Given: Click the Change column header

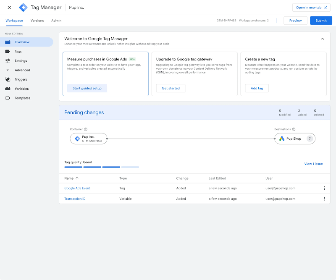Looking at the screenshot, I should click(182, 178).
